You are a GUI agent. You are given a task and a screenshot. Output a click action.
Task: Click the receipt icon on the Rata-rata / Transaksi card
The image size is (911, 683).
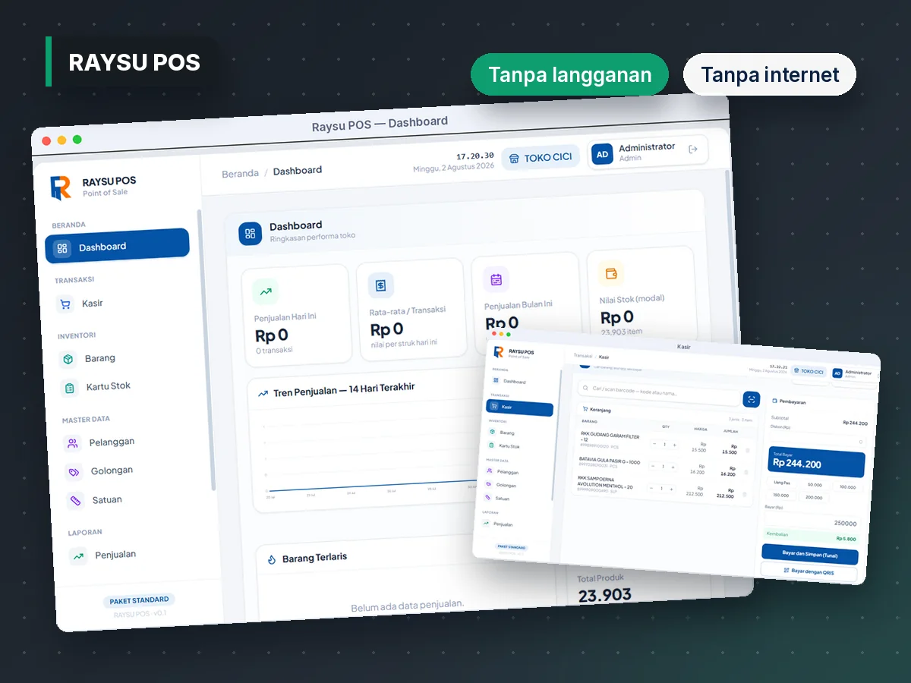381,285
